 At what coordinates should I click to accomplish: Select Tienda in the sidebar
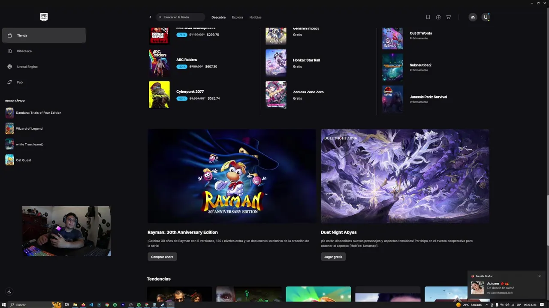(x=44, y=36)
